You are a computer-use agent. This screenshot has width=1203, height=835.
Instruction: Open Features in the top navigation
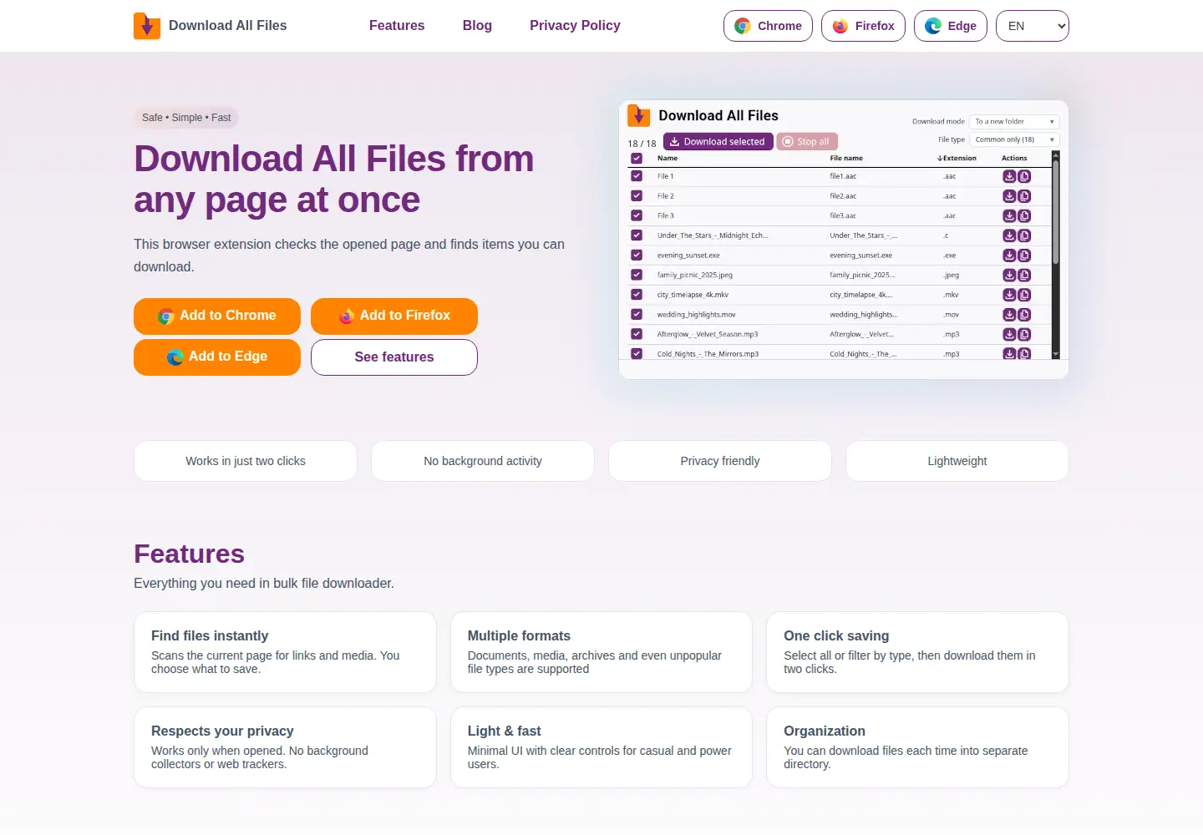(x=397, y=26)
